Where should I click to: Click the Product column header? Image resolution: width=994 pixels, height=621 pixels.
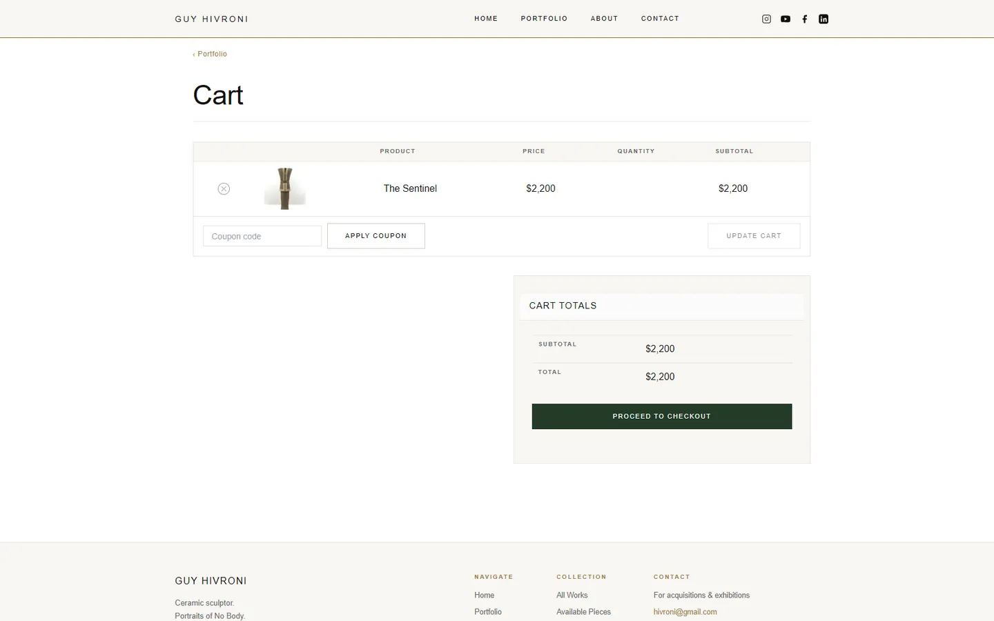coord(398,151)
